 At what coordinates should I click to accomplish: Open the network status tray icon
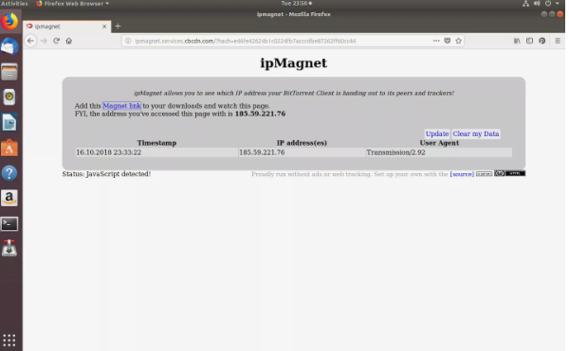[525, 4]
